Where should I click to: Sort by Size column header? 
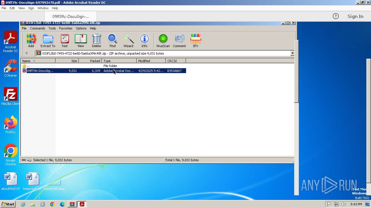(x=67, y=61)
